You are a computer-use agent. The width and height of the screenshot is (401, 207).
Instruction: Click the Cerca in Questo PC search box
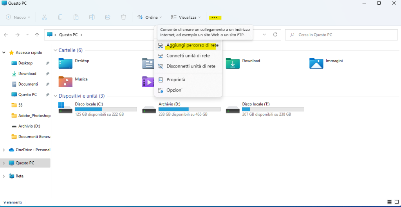[341, 35]
